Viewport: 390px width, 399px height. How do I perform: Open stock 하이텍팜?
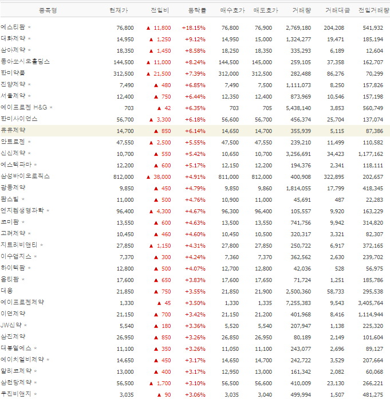coord(13,268)
